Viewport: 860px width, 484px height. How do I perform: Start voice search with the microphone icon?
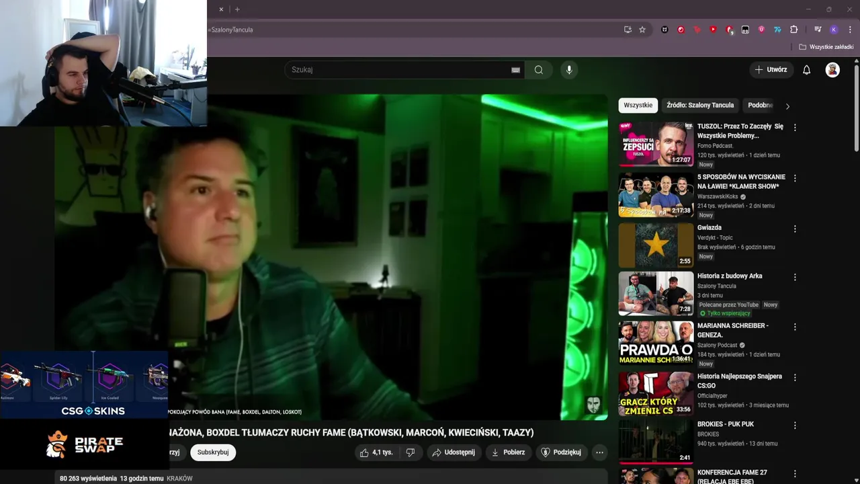(x=569, y=70)
